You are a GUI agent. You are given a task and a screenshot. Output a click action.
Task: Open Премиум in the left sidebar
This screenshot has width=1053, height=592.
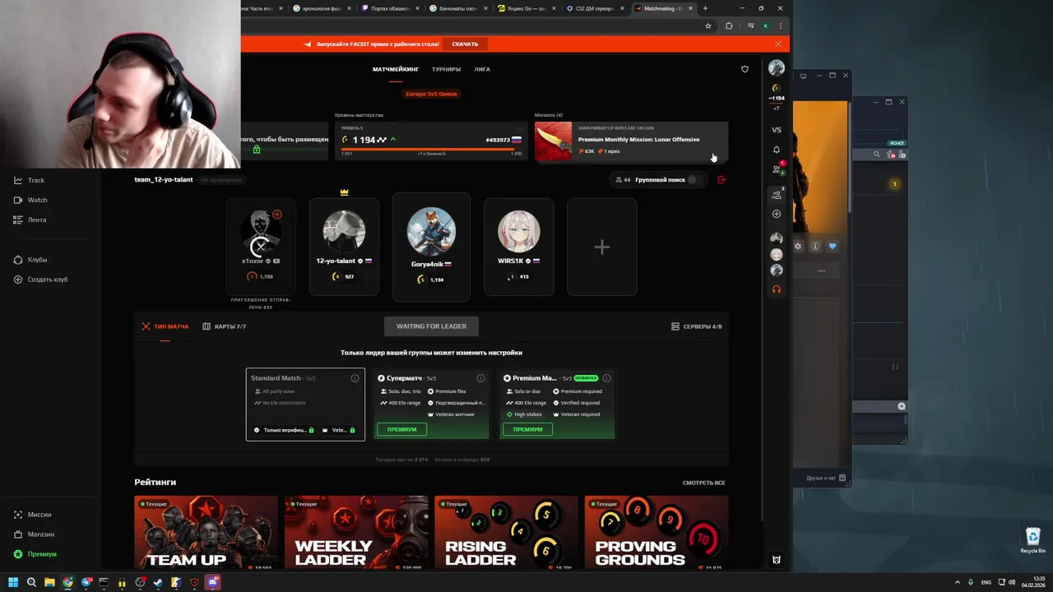click(x=35, y=554)
